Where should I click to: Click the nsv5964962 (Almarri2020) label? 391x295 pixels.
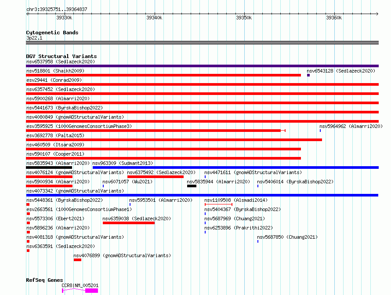(x=351, y=126)
